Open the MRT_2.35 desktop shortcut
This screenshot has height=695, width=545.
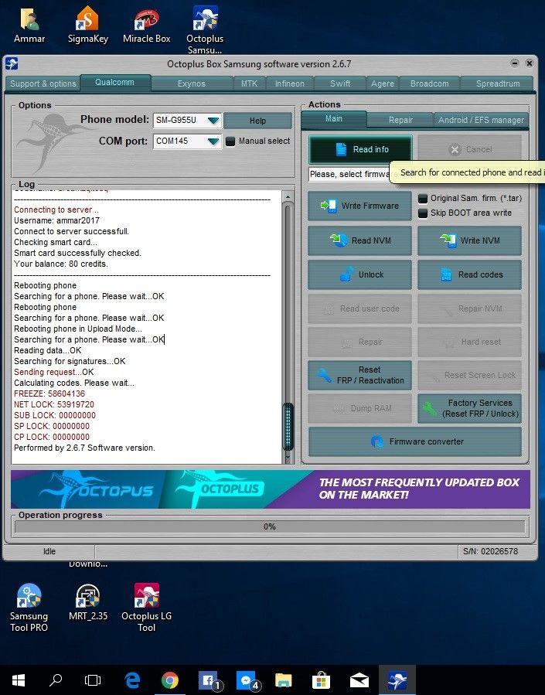87,605
